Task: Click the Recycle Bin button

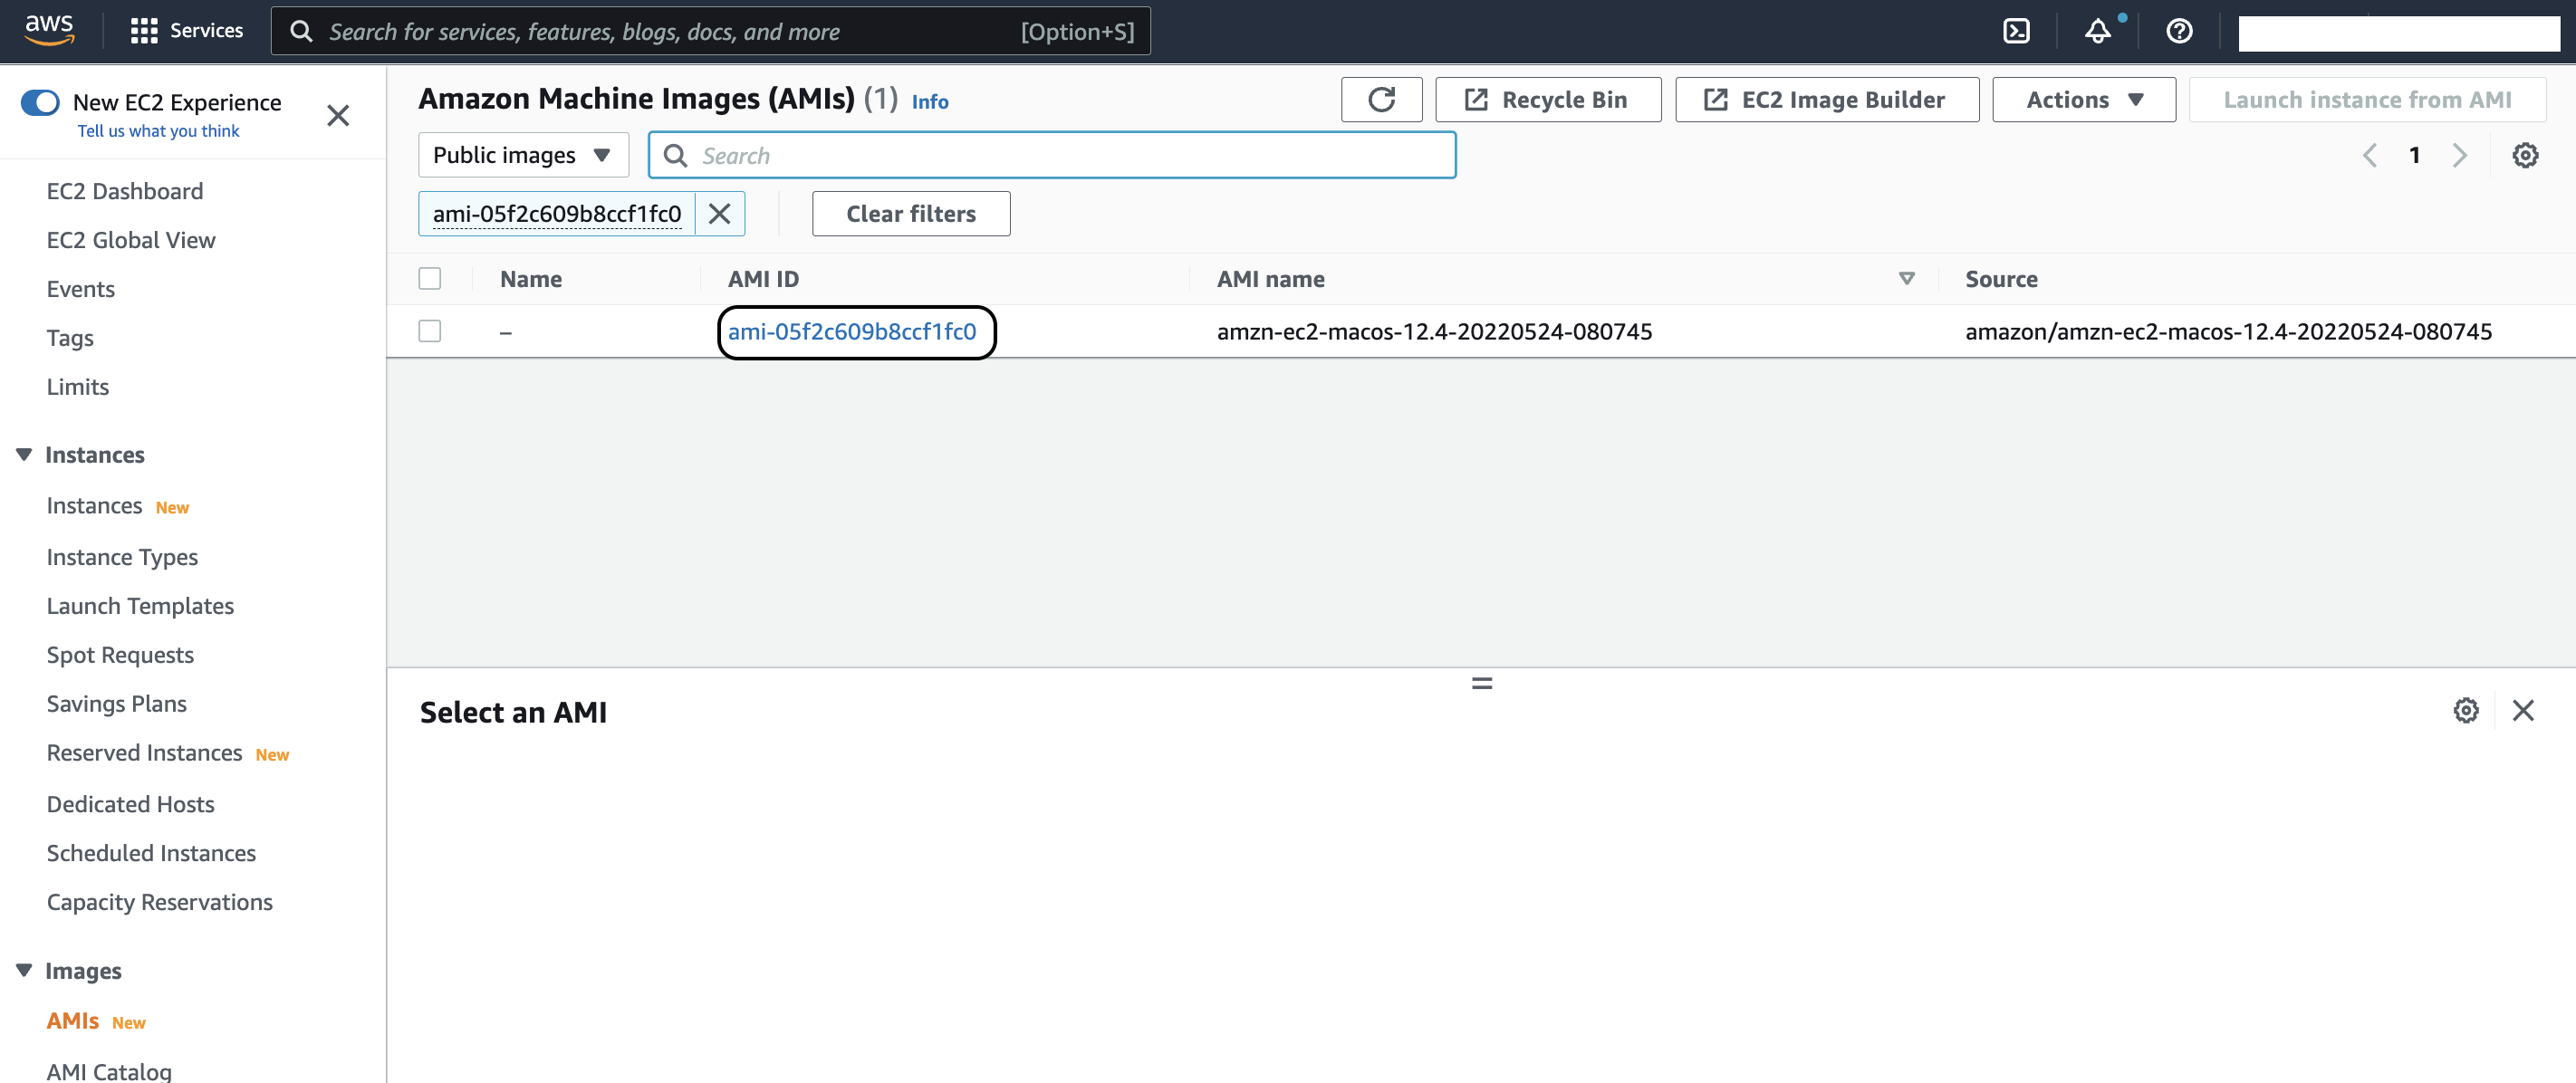Action: [x=1548, y=99]
